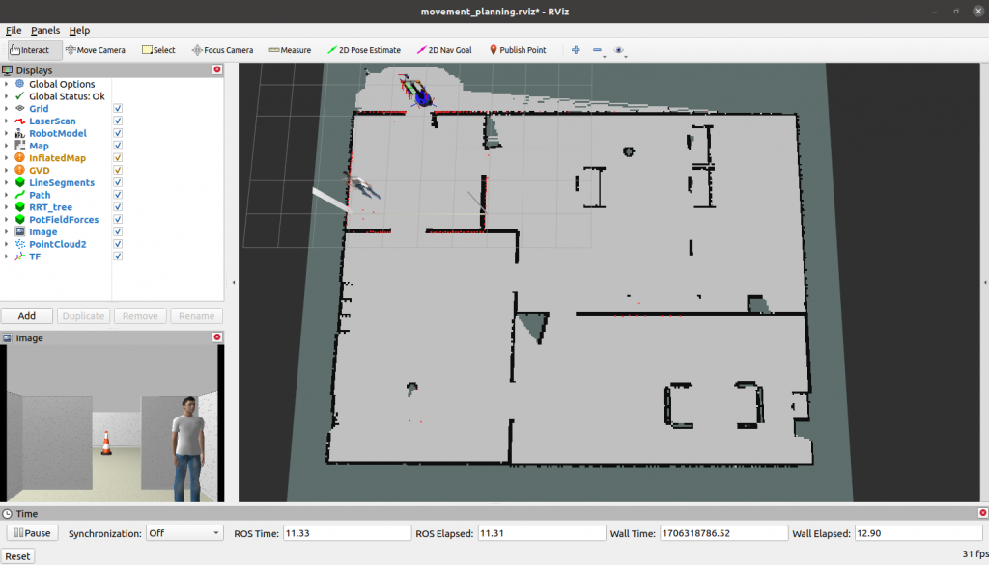Pick the Focus Camera tool
Image resolution: width=989 pixels, height=565 pixels.
coord(223,50)
